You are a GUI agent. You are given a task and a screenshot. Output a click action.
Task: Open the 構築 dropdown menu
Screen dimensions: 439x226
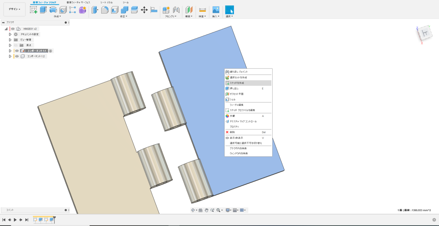(189, 16)
